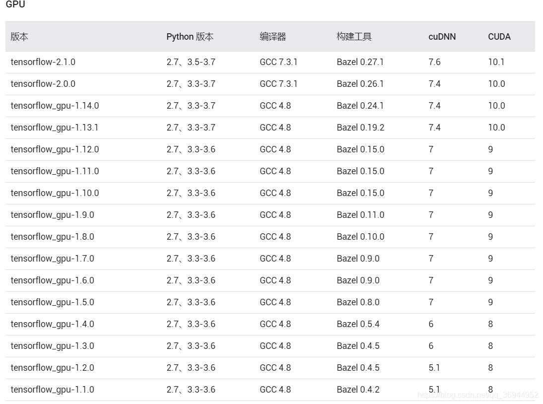The image size is (543, 404).
Task: Click Python 2.7、3.5-3.7 in tensorflow-2.1.0 row
Action: 191,62
